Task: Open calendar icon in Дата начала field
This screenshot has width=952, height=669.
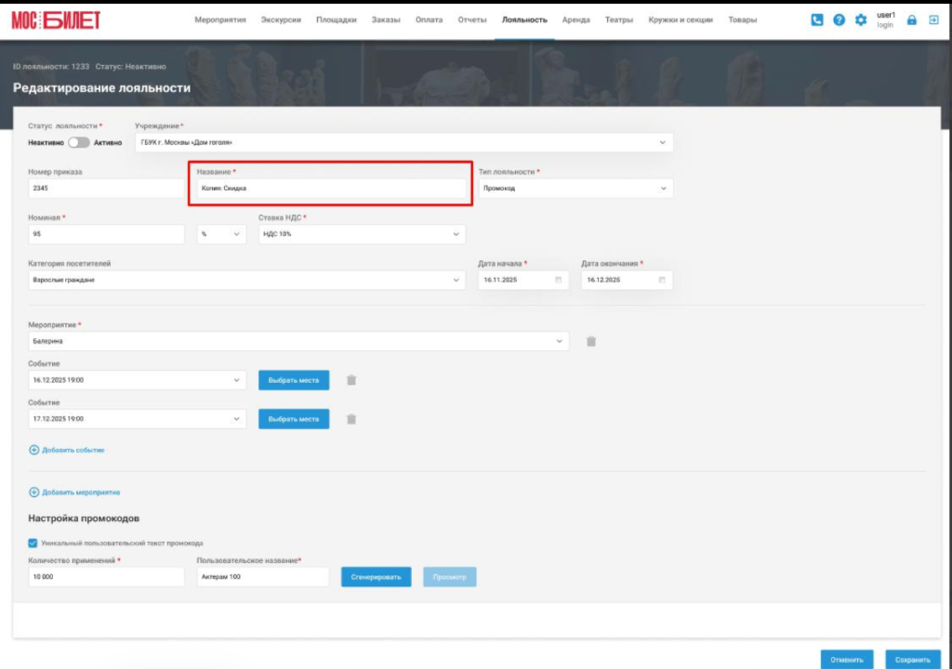Action: (x=559, y=280)
